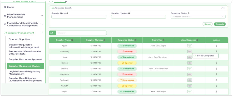Click Supplier Number column header info icon
Screen dimensions: 233x96
coord(105,40)
